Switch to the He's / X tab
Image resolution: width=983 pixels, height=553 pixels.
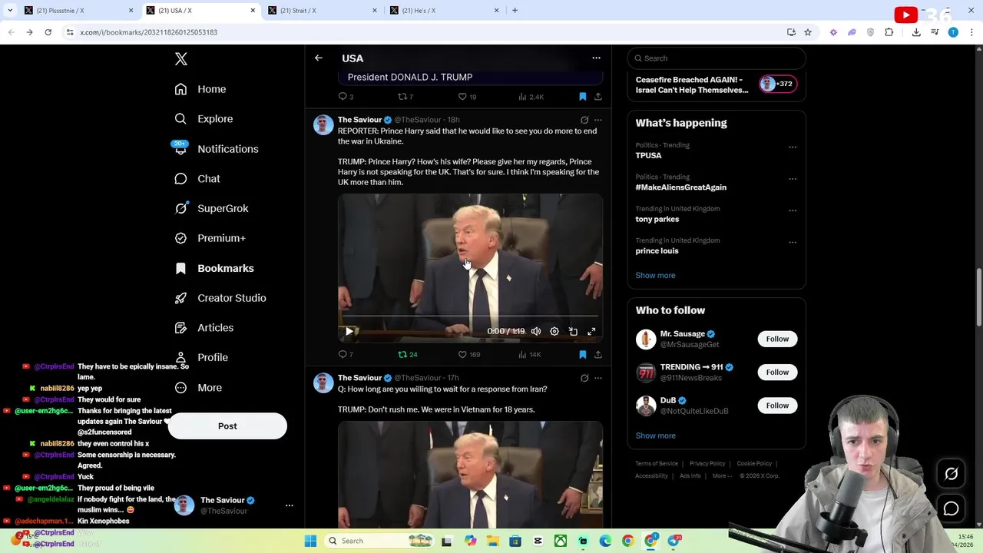coord(443,11)
